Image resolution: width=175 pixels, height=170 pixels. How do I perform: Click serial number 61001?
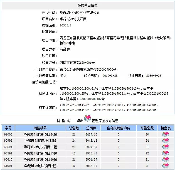[8, 166]
